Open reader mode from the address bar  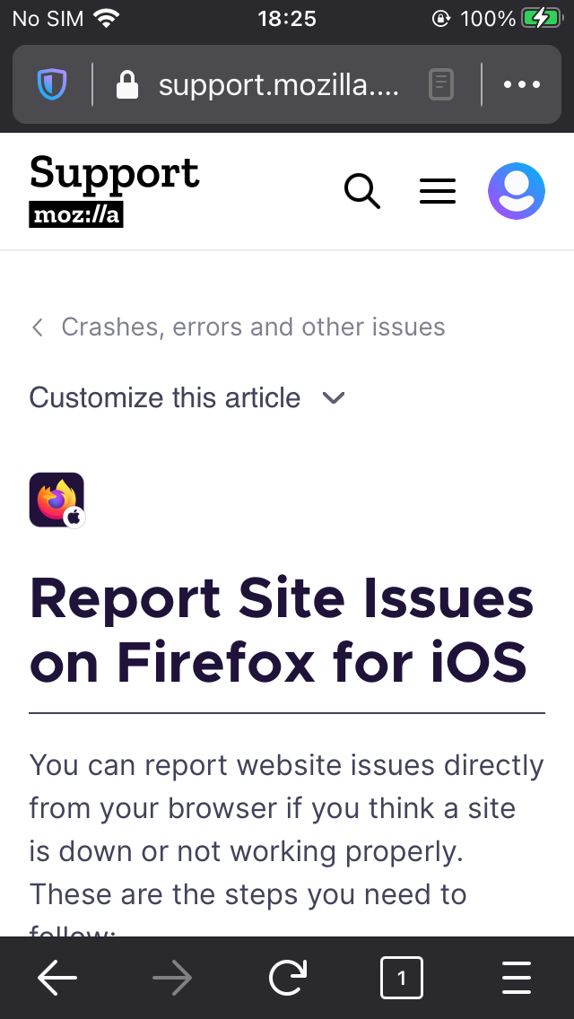[x=440, y=84]
